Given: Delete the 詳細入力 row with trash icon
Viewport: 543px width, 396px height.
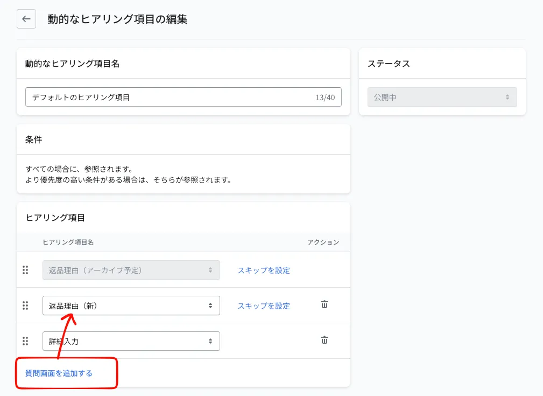Looking at the screenshot, I should point(324,340).
